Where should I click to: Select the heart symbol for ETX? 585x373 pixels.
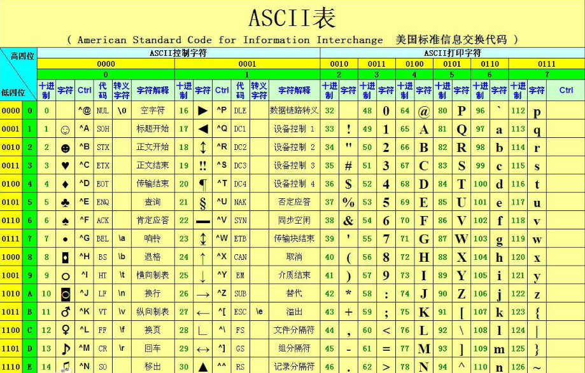click(x=64, y=165)
